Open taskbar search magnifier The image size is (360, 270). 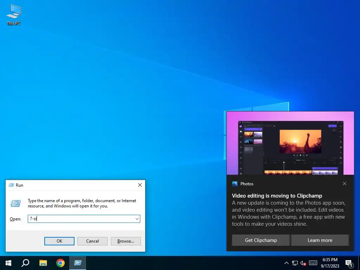tap(25, 263)
